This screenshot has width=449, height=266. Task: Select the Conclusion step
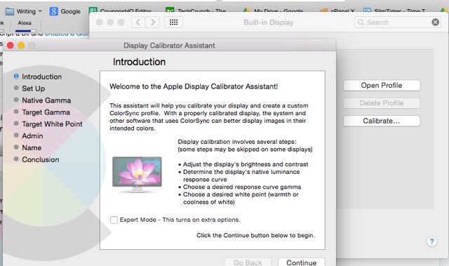(36, 159)
